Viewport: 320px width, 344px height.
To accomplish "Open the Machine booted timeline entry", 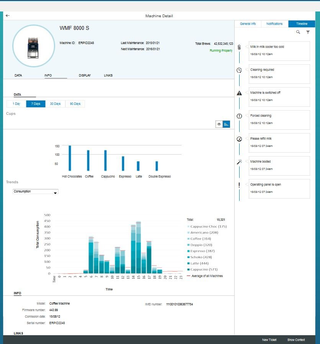I will [279, 166].
